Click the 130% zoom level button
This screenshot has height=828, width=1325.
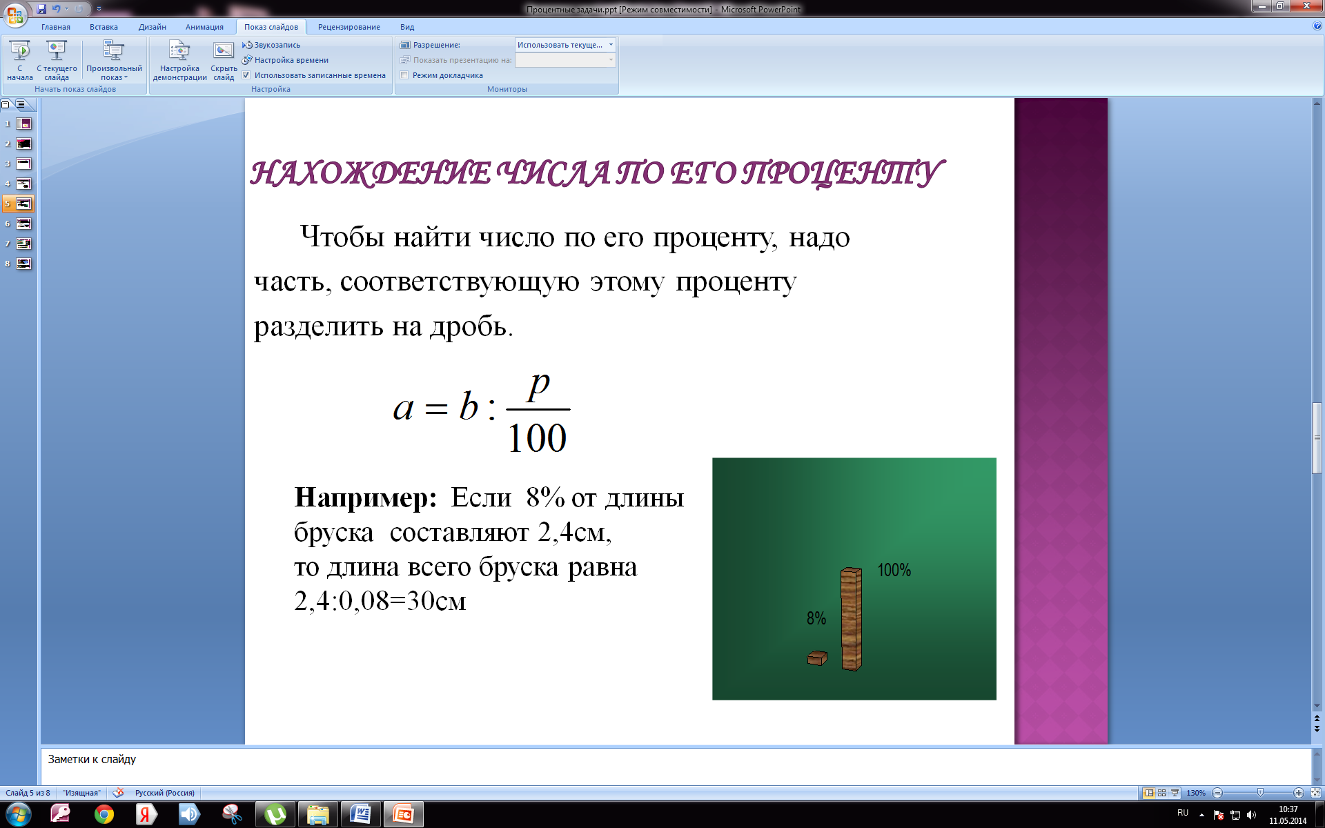[x=1195, y=793]
